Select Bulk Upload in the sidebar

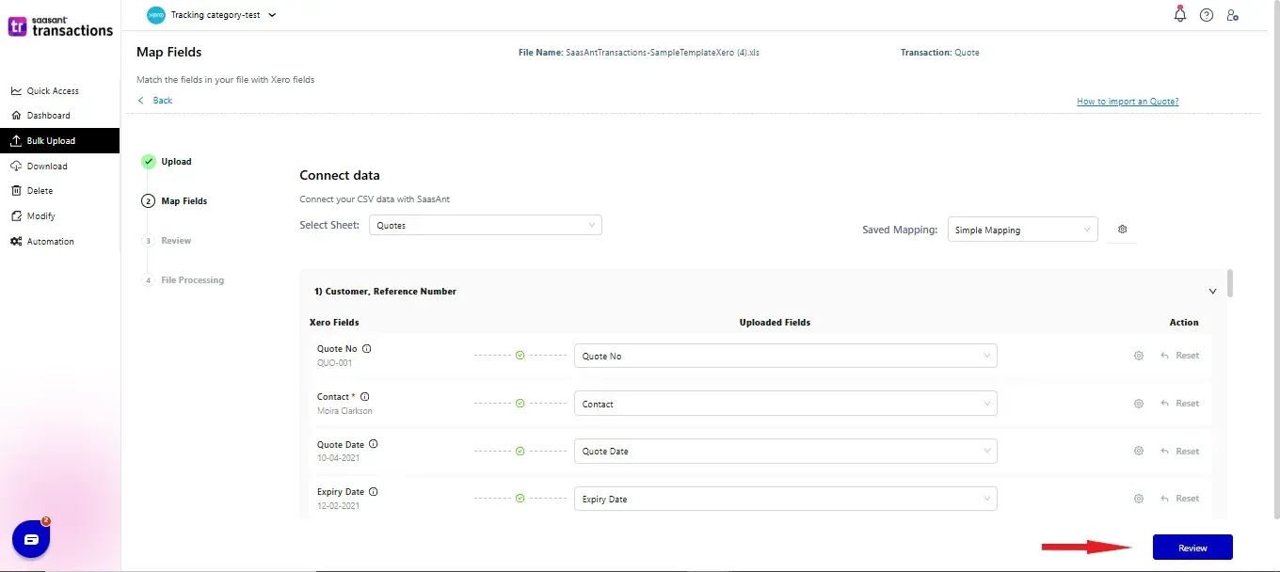60,141
